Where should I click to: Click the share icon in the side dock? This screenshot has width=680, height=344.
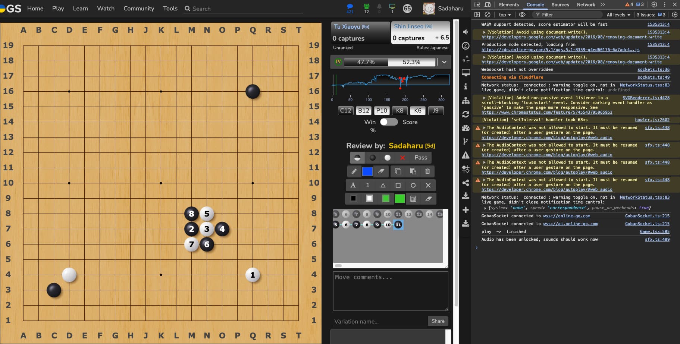(x=466, y=183)
